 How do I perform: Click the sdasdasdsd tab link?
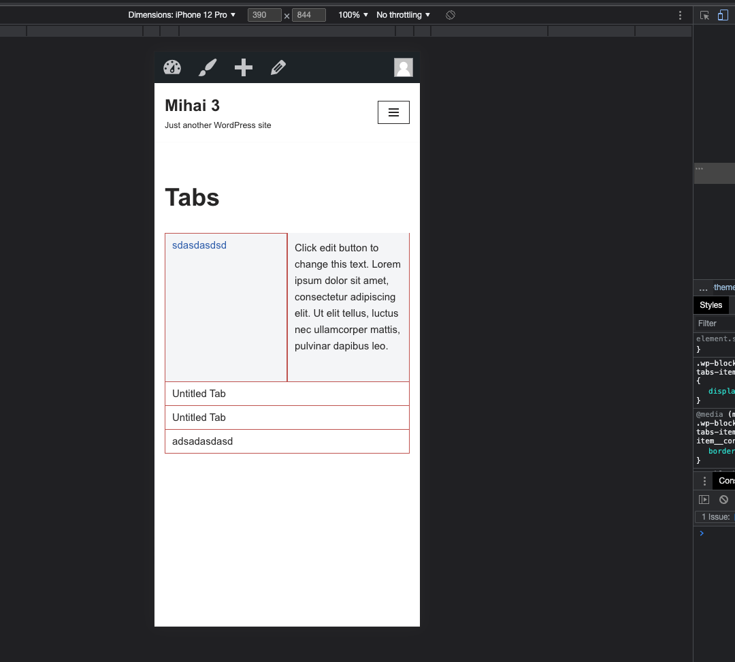[199, 245]
